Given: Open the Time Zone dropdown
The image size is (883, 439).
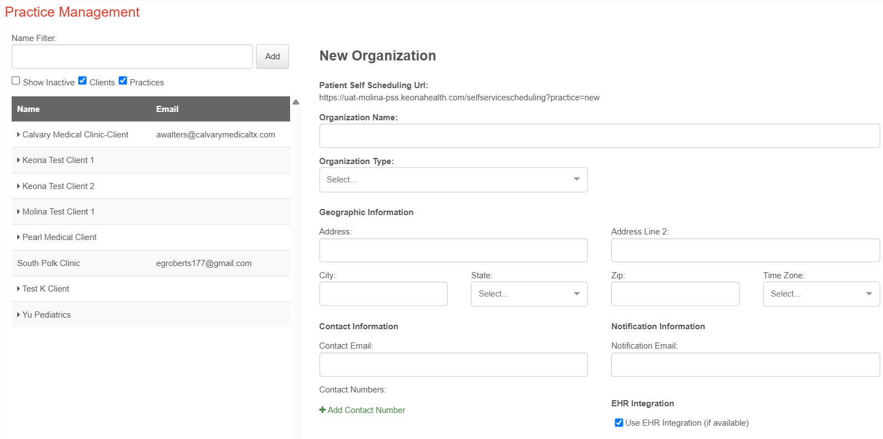Looking at the screenshot, I should (821, 294).
